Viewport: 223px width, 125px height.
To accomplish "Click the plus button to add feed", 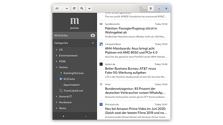I will pos(63,116).
